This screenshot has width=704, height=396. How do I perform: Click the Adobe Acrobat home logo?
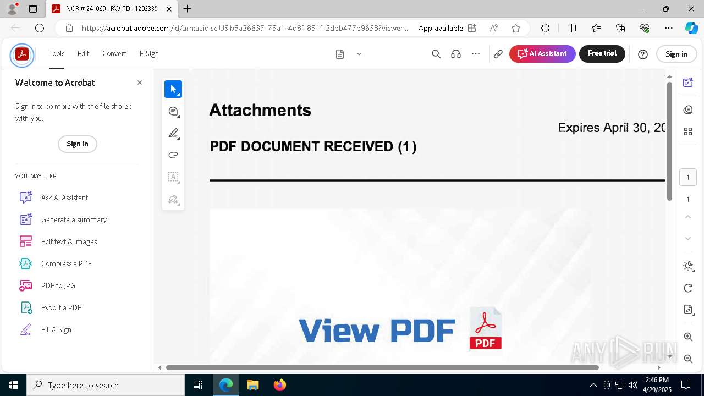click(22, 54)
